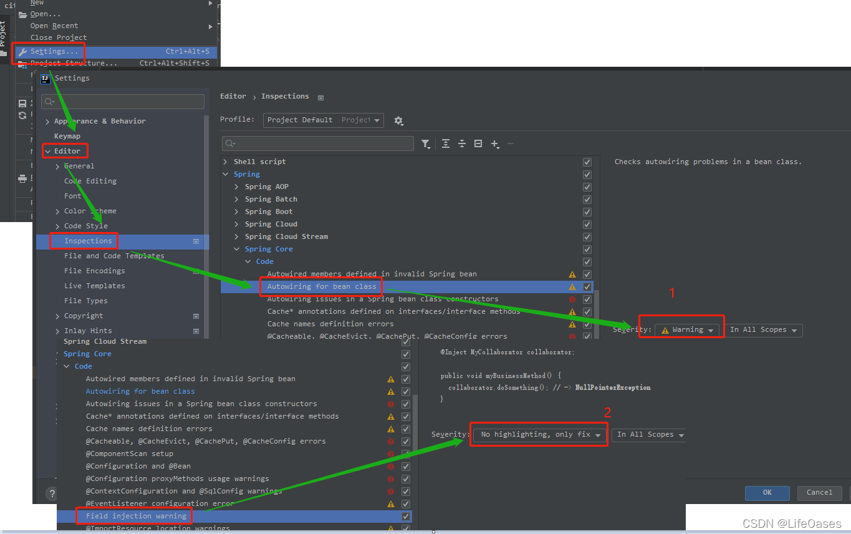Click the project marker icon on Inlay Hints row
Viewport: 851px width, 534px height.
pyautogui.click(x=196, y=331)
